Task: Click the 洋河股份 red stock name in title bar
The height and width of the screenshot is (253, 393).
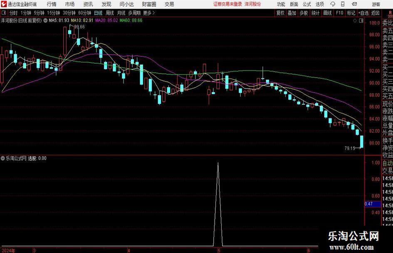Action: coord(253,4)
